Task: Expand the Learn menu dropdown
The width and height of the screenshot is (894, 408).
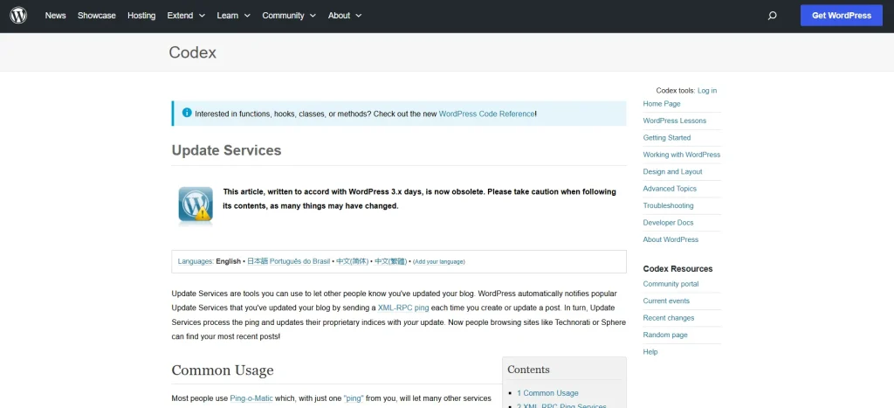Action: click(233, 16)
